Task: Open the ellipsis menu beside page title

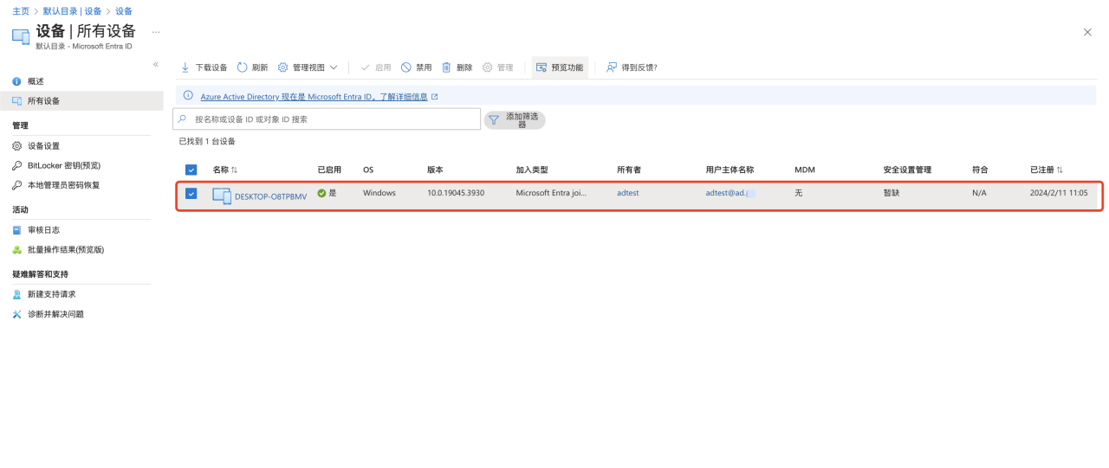Action: click(x=156, y=32)
